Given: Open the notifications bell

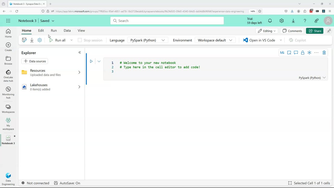Looking at the screenshot, I should click(x=270, y=21).
